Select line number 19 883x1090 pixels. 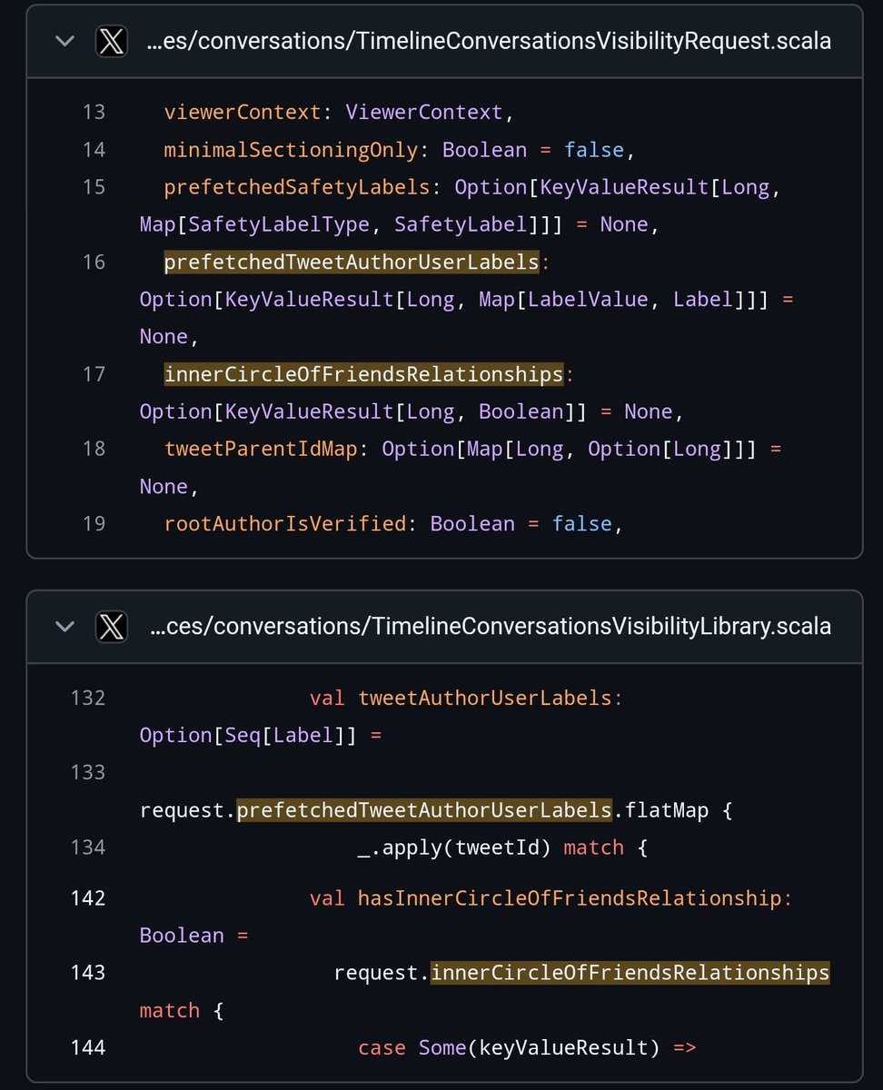point(94,524)
